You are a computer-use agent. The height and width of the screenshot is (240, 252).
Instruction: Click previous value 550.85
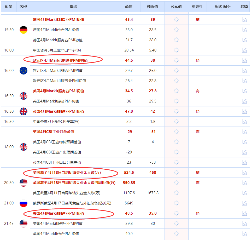[129, 183]
